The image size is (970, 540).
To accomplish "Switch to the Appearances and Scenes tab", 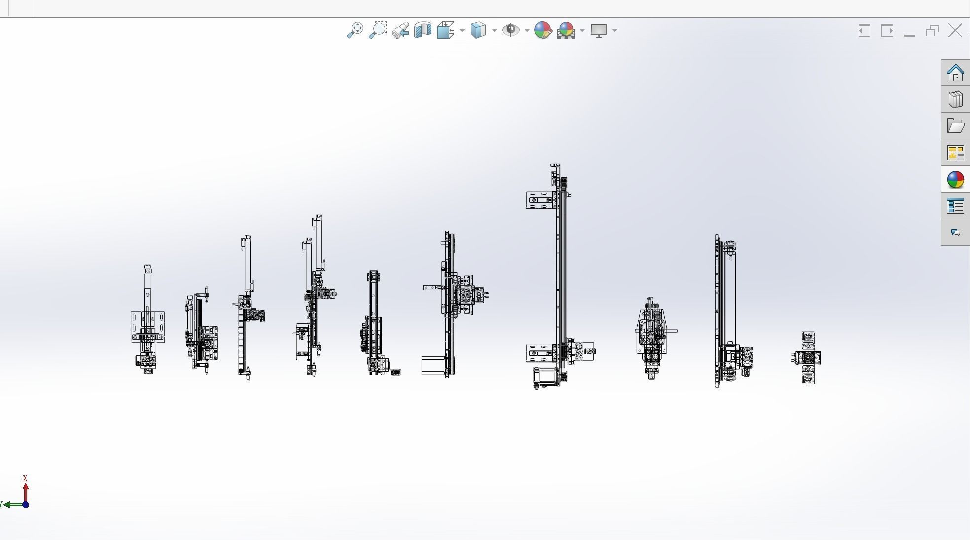I will click(x=956, y=180).
